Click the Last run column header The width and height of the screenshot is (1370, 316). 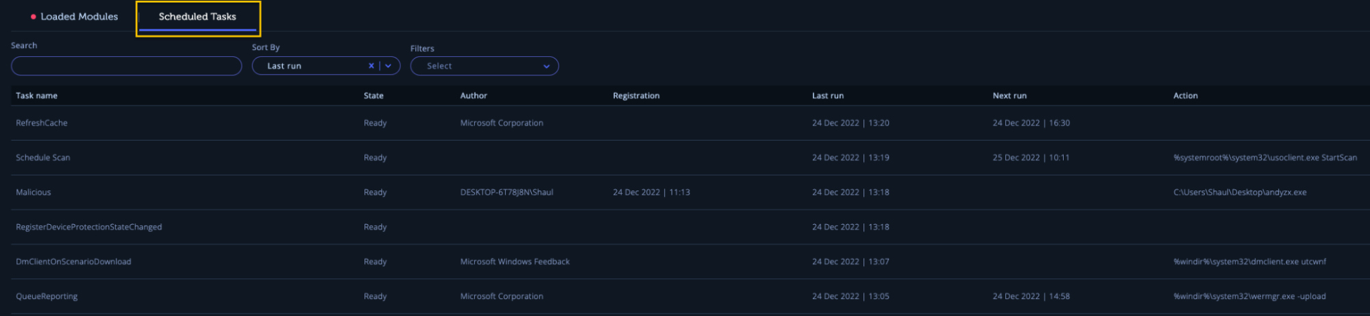click(828, 96)
